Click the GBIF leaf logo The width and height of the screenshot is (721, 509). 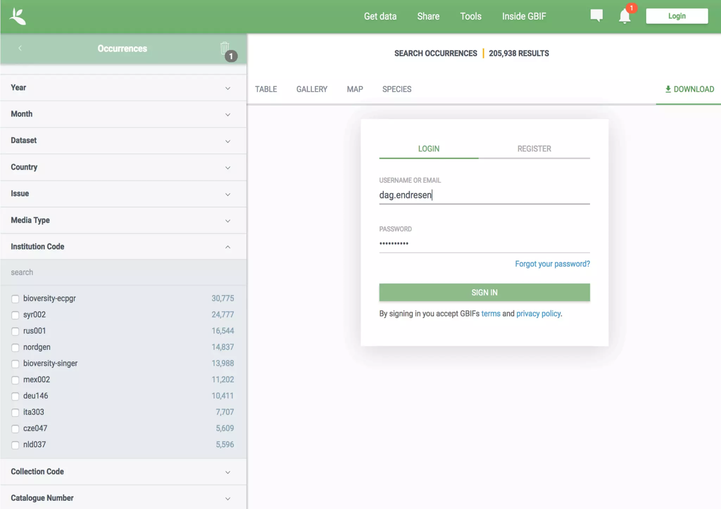coord(18,17)
